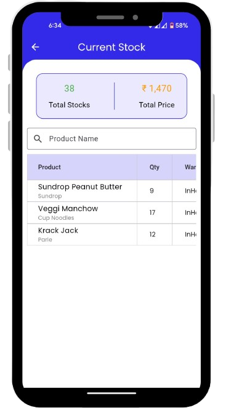This screenshot has height=410, width=231.
Task: Open the Krack Jack product row
Action: click(111, 235)
